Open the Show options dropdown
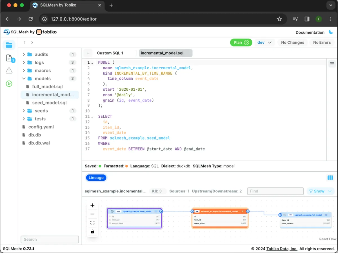 [320, 191]
